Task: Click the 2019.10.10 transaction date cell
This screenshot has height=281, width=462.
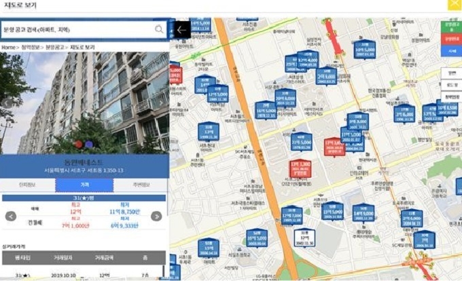Action: (63, 276)
